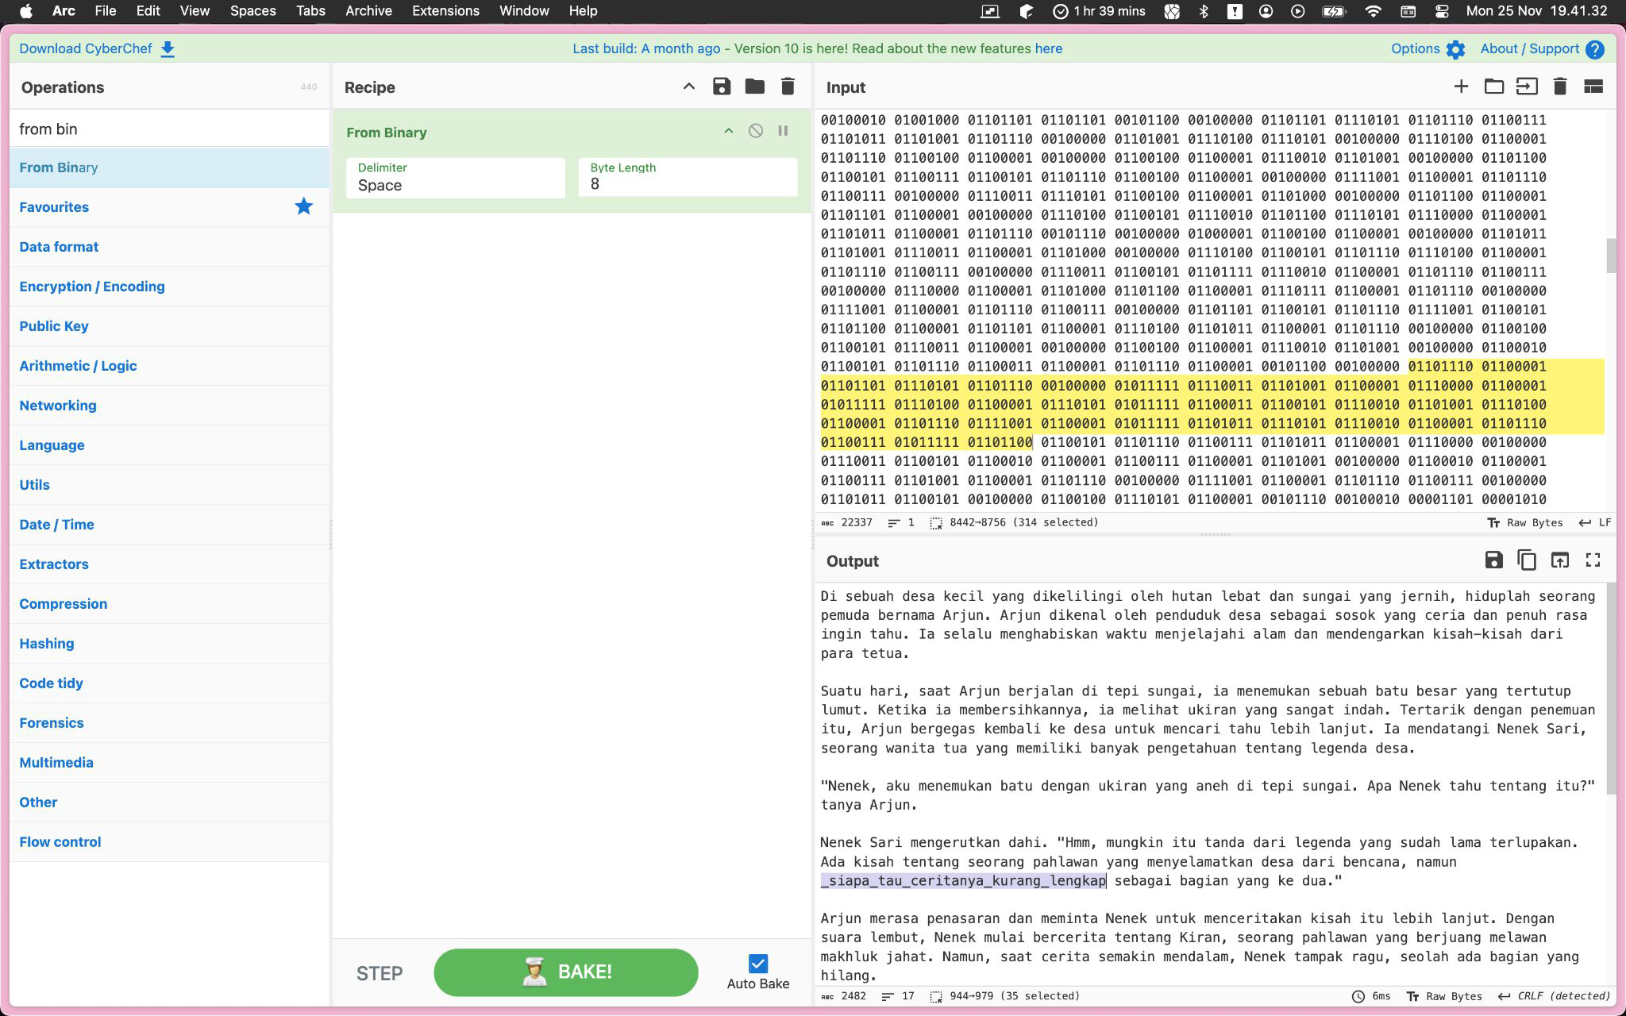The height and width of the screenshot is (1016, 1626).
Task: Set breakpoint on From Binary operation
Action: point(783,131)
